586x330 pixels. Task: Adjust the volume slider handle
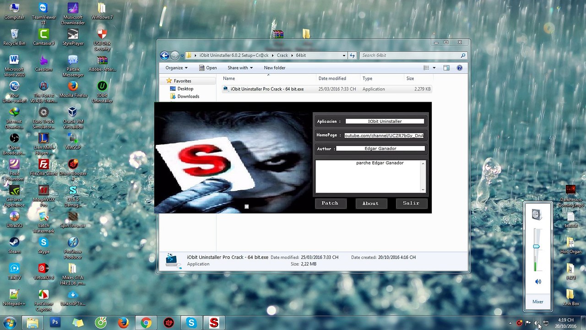point(536,247)
